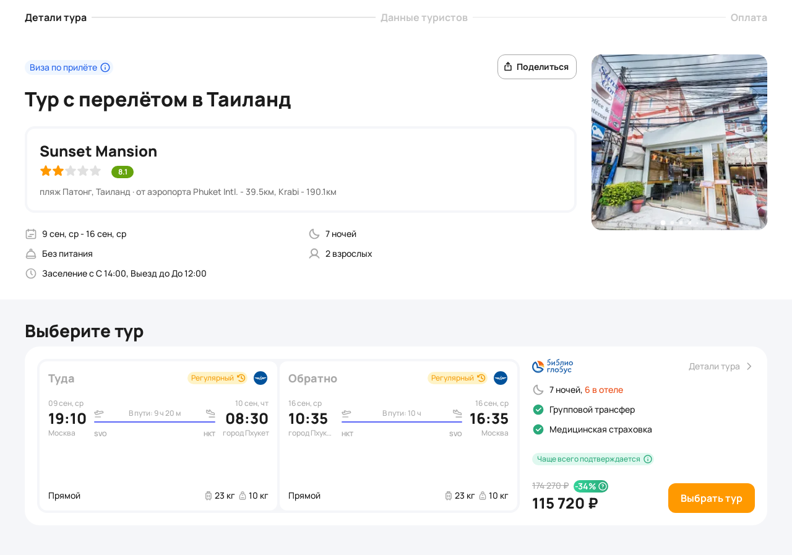The image size is (792, 555).
Task: Click the пляж Патонг address line
Action: click(188, 192)
